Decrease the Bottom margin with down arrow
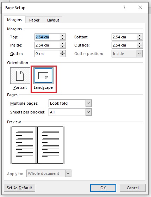The height and width of the screenshot is (197, 151). (x=139, y=38)
